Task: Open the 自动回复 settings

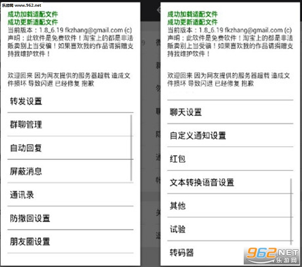Action: (x=26, y=148)
